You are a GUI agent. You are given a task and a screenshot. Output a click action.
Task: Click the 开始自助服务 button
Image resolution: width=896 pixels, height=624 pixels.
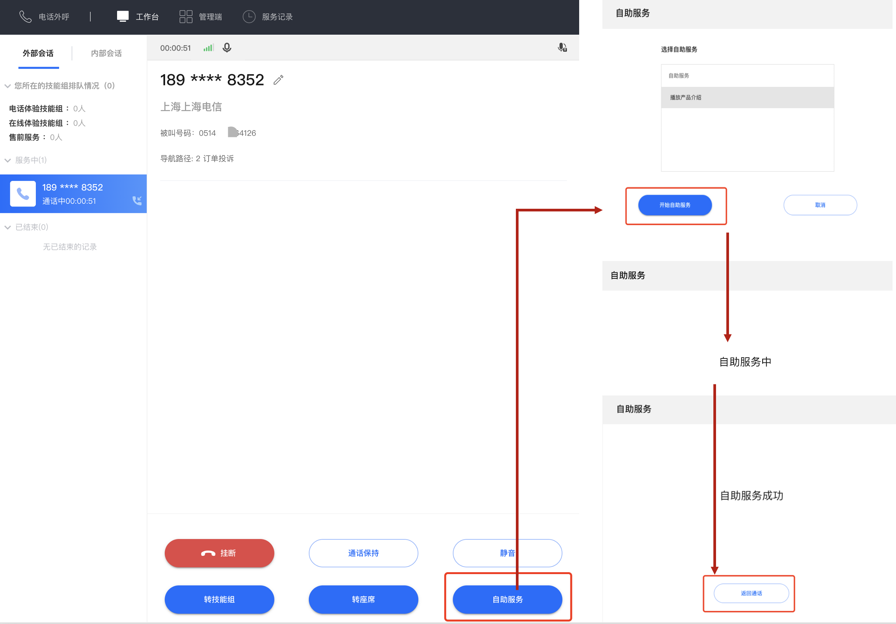pos(674,205)
